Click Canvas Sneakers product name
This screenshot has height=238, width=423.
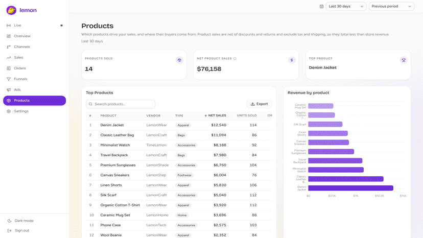coord(115,175)
